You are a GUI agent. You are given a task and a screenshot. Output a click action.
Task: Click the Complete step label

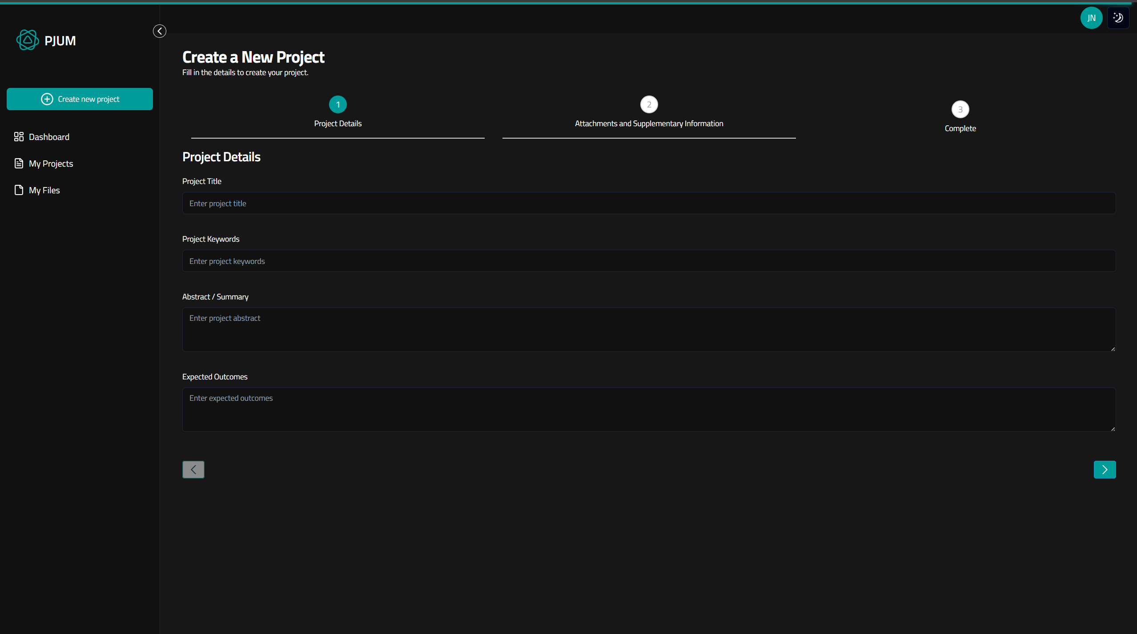coord(960,128)
